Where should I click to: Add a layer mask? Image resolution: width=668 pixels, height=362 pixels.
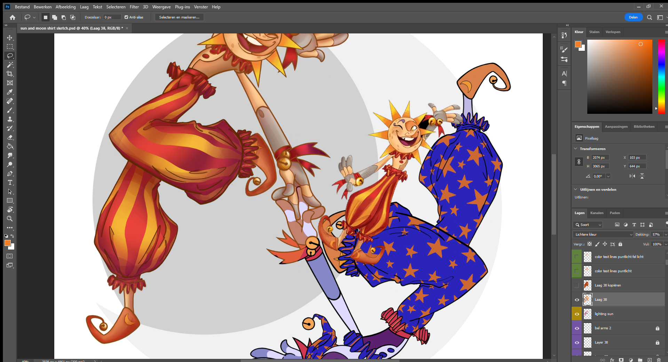[621, 360]
